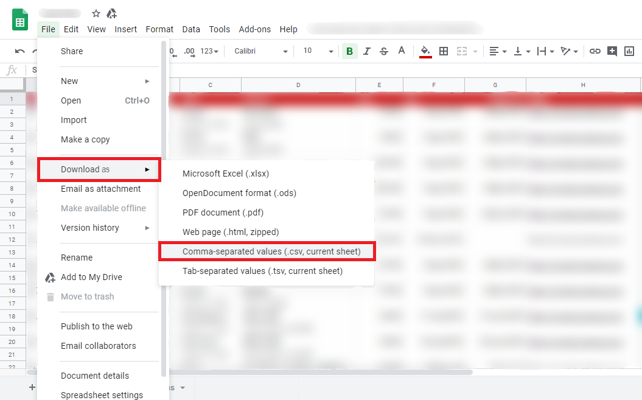
Task: Apply strikethrough formatting
Action: tap(383, 51)
